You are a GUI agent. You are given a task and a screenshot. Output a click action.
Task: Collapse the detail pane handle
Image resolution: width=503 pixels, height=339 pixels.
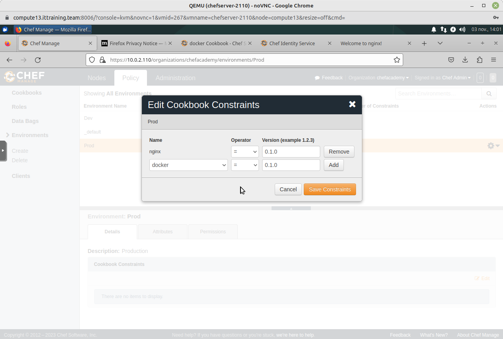[x=291, y=208]
